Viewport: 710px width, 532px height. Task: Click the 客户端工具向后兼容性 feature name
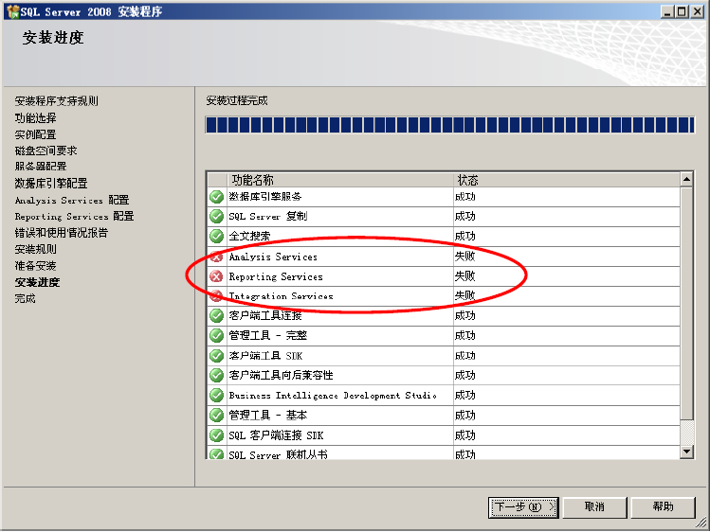[282, 375]
